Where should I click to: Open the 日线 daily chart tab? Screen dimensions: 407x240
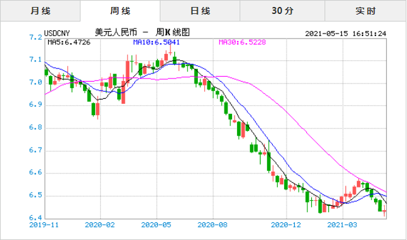pyautogui.click(x=200, y=11)
